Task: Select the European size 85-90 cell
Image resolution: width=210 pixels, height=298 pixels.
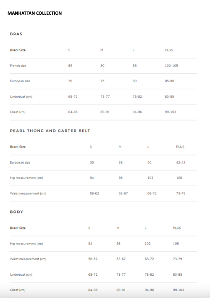Action: pyautogui.click(x=170, y=81)
